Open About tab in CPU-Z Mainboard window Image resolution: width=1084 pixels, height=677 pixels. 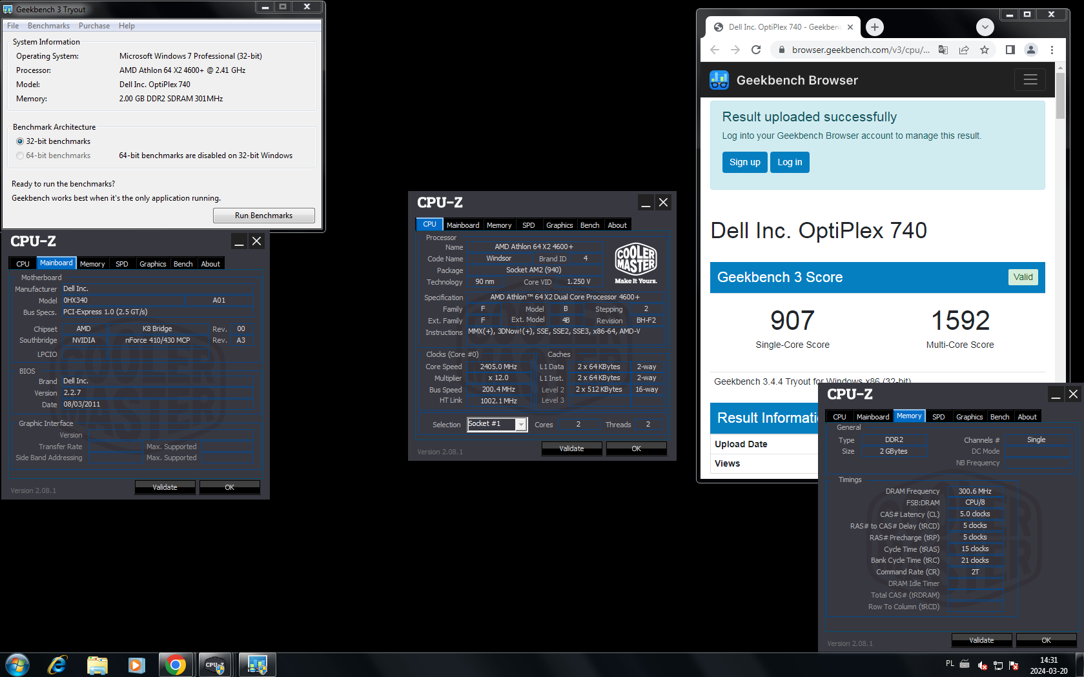coord(210,264)
